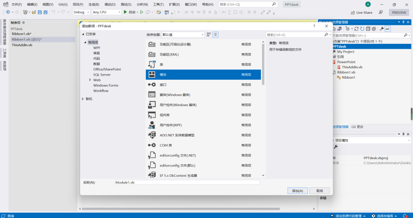413x218 pixels.
Task: Open the 调试(D) menu
Action: (x=110, y=5)
